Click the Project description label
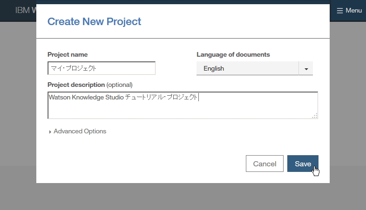 (x=76, y=85)
